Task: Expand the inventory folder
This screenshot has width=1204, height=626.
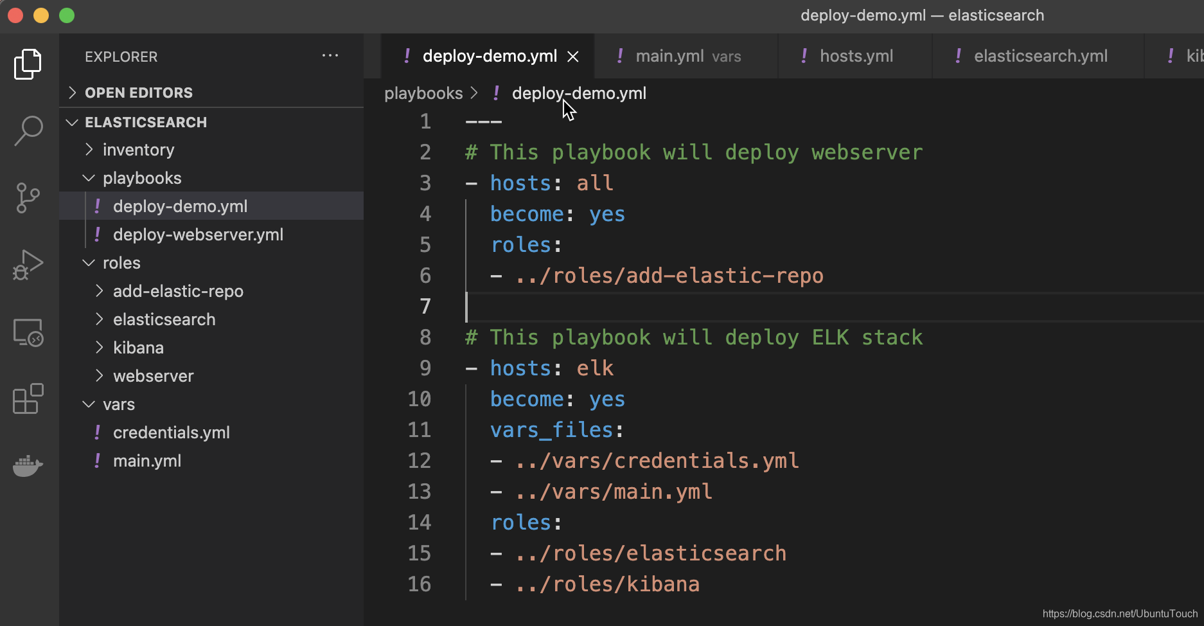Action: [x=89, y=150]
